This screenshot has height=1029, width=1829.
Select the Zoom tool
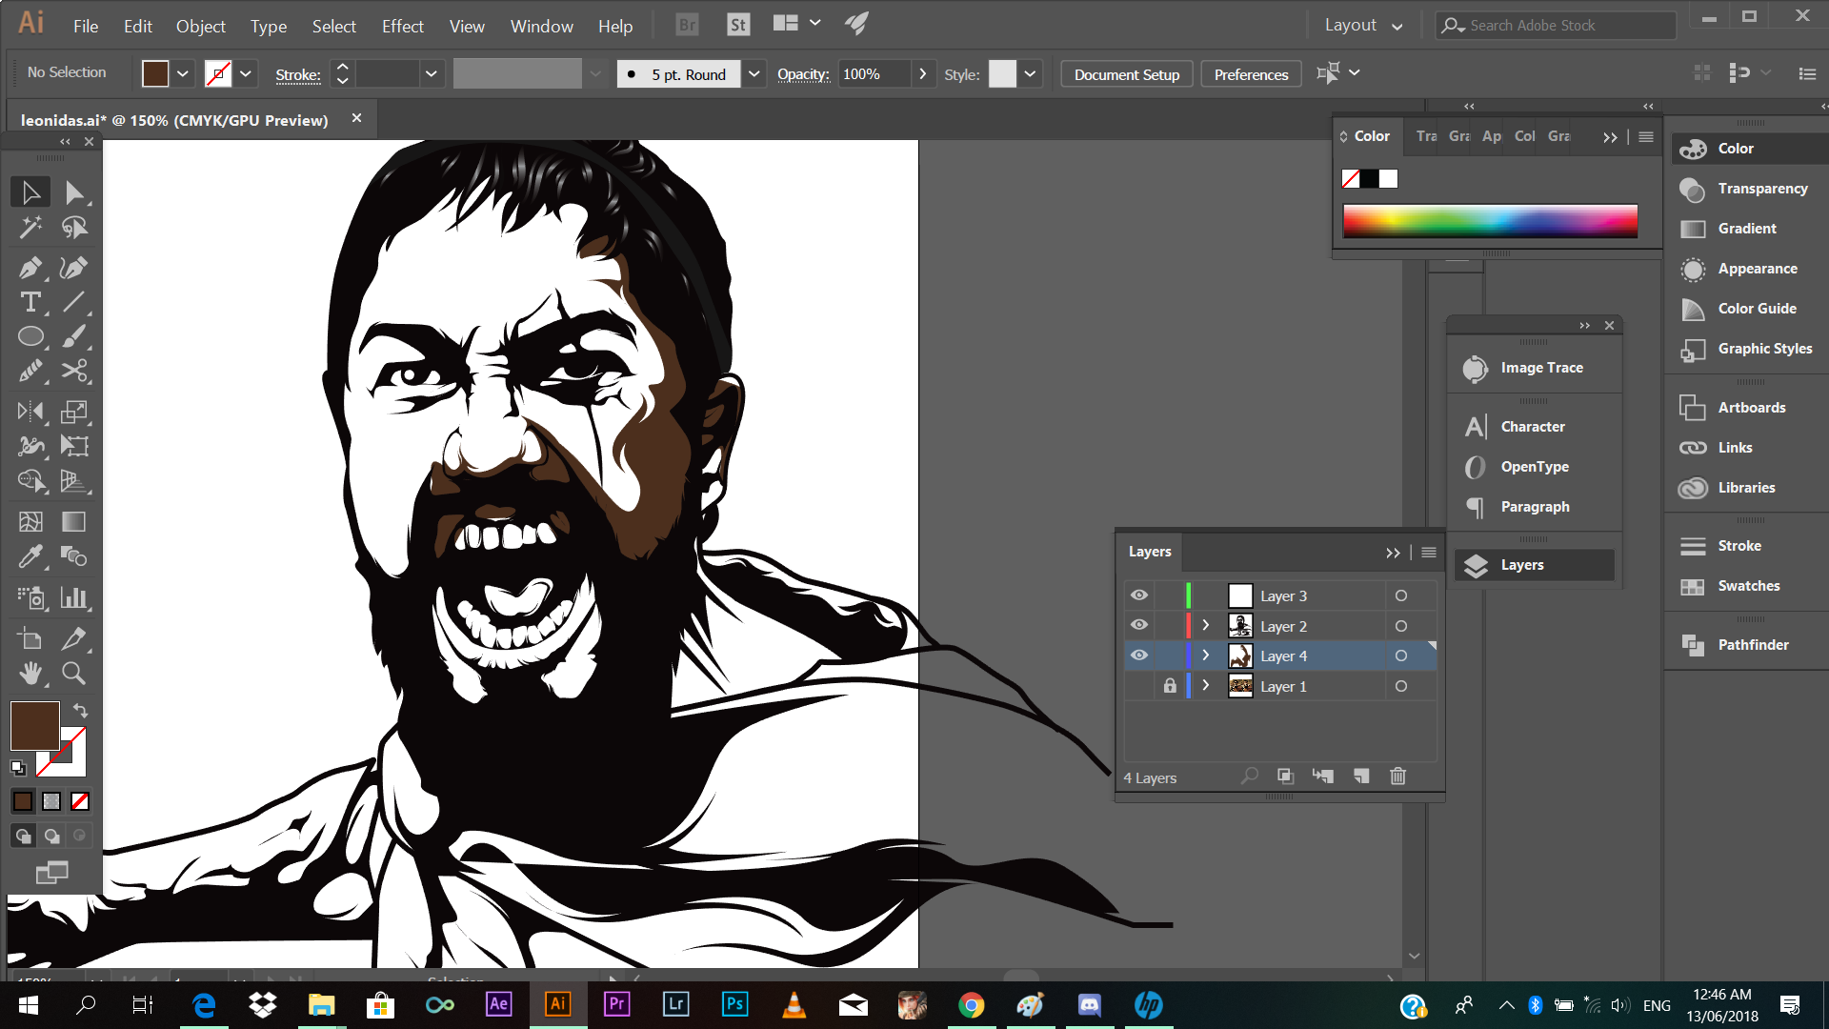click(x=73, y=674)
